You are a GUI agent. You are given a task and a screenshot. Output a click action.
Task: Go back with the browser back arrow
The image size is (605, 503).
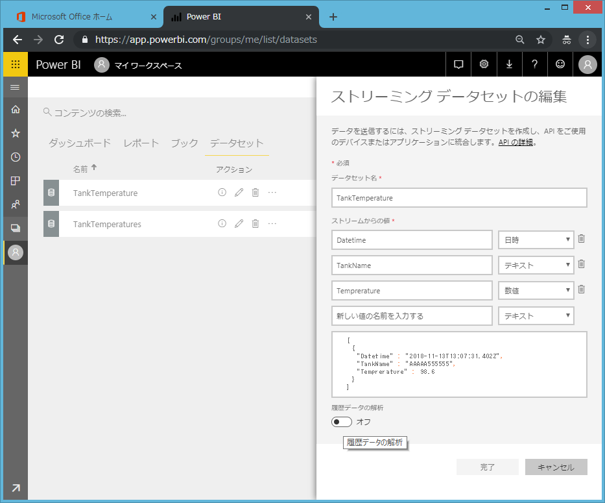click(x=18, y=40)
